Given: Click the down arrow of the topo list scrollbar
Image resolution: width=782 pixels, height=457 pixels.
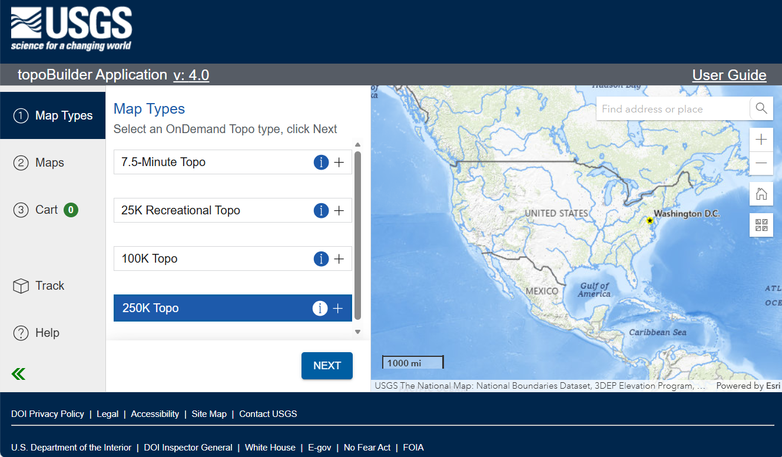Looking at the screenshot, I should click(357, 332).
